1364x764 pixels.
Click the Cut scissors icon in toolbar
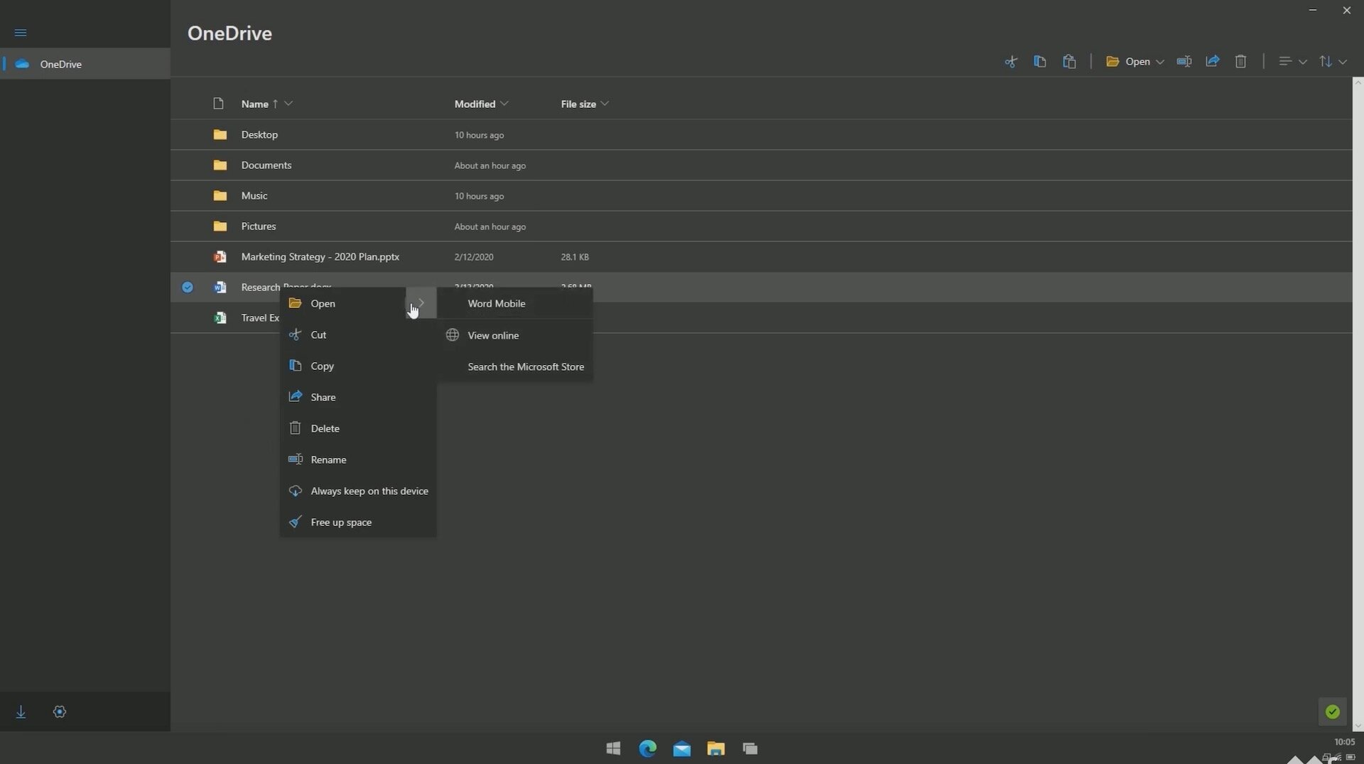point(1010,62)
